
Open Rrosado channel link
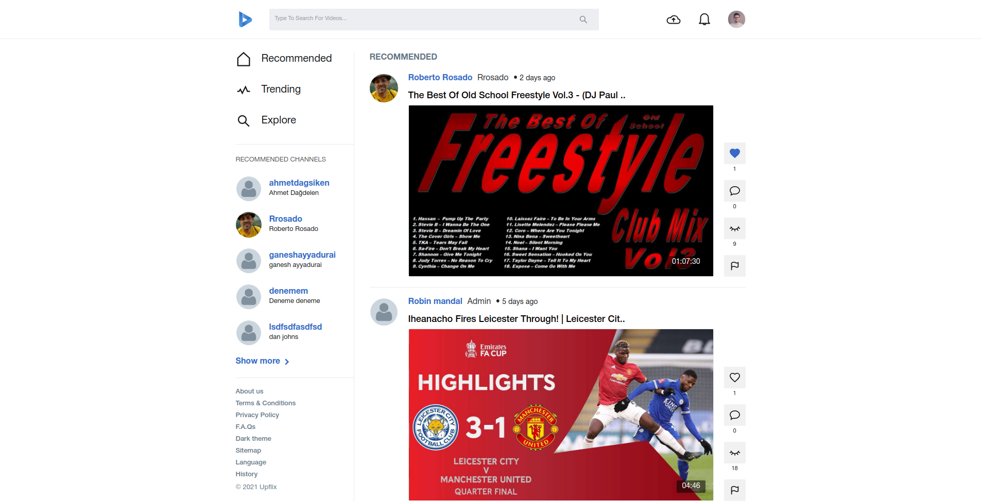point(285,219)
